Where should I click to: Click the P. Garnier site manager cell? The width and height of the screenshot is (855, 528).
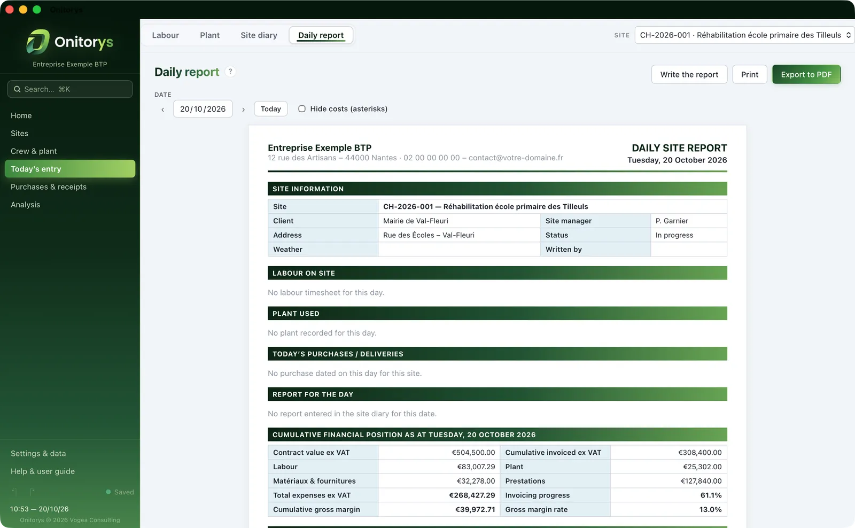coord(689,221)
